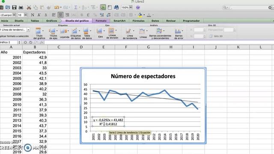Open the new workbook grid icon
The width and height of the screenshot is (274, 154).
click(x=1, y=7)
